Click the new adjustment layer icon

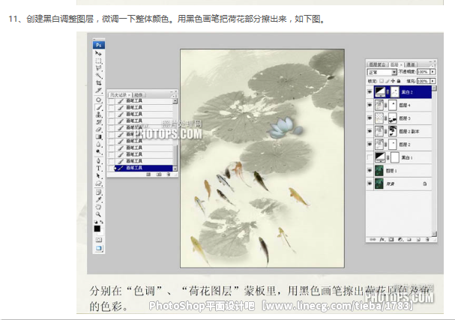pyautogui.click(x=400, y=240)
